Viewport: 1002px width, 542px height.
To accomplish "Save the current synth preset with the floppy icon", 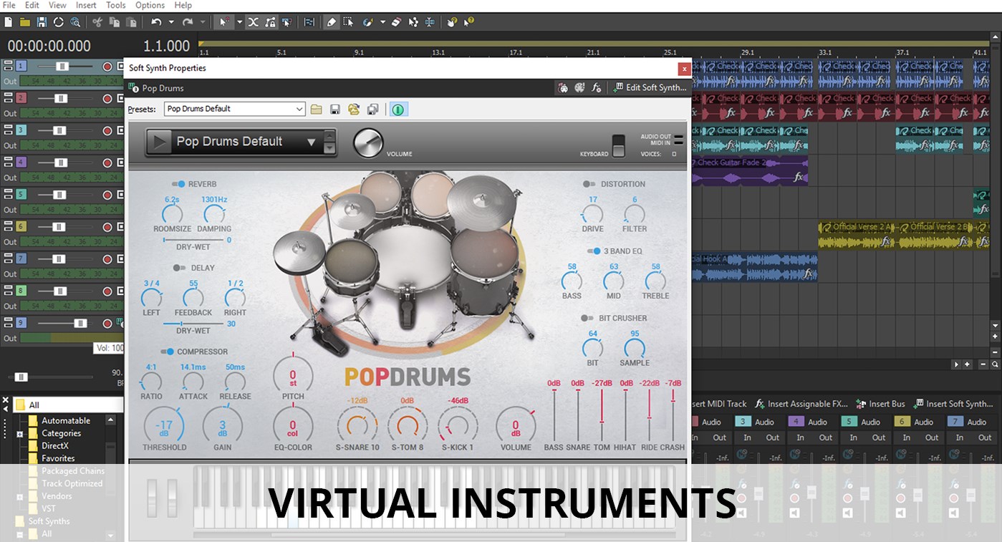I will 335,108.
